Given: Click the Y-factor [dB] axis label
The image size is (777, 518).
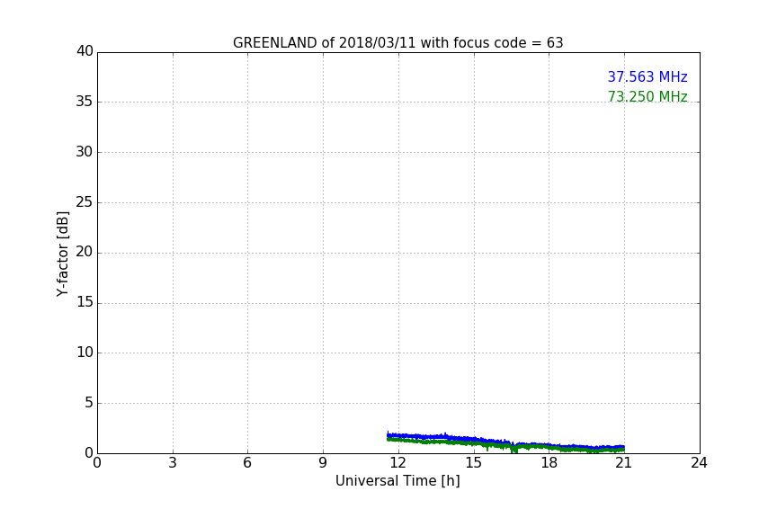Looking at the screenshot, I should point(63,254).
